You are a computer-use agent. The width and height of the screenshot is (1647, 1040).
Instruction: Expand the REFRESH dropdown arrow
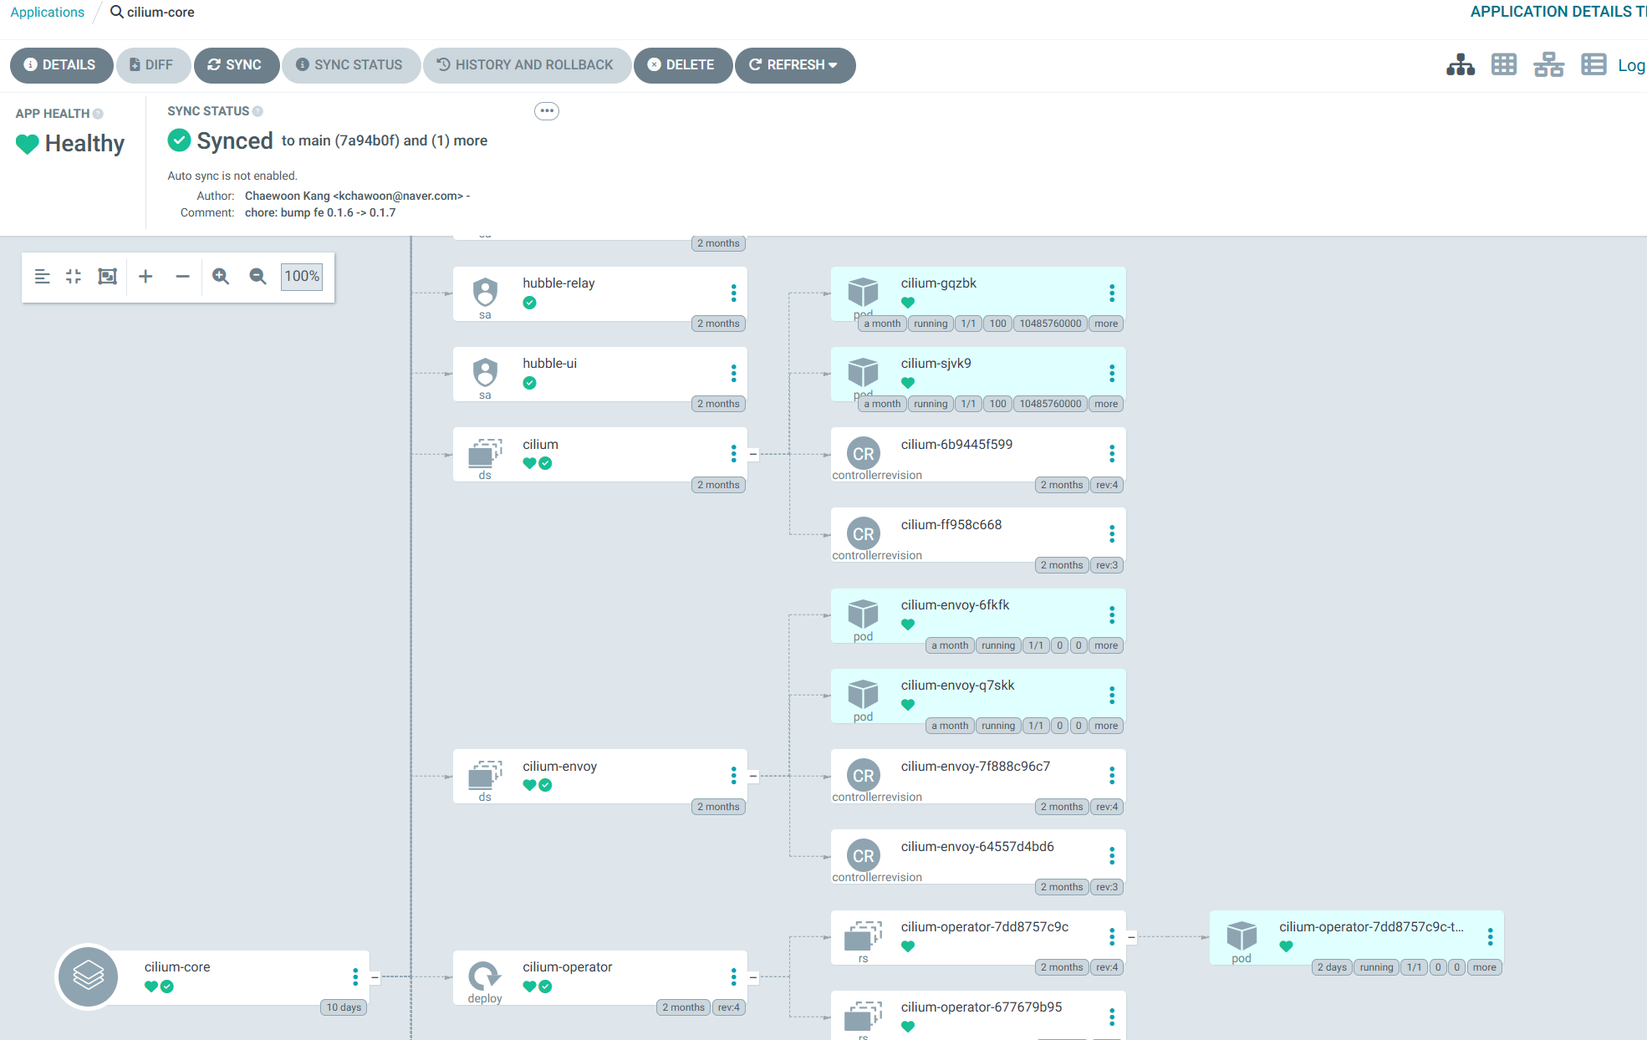click(x=834, y=64)
